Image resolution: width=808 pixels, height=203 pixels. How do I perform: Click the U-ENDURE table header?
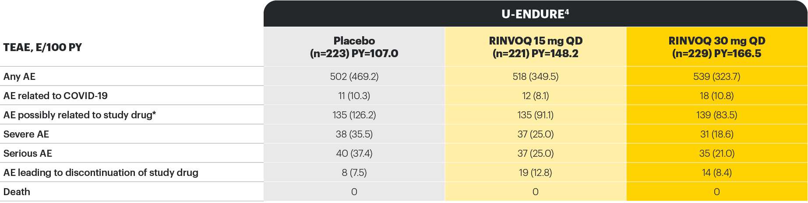(x=535, y=14)
